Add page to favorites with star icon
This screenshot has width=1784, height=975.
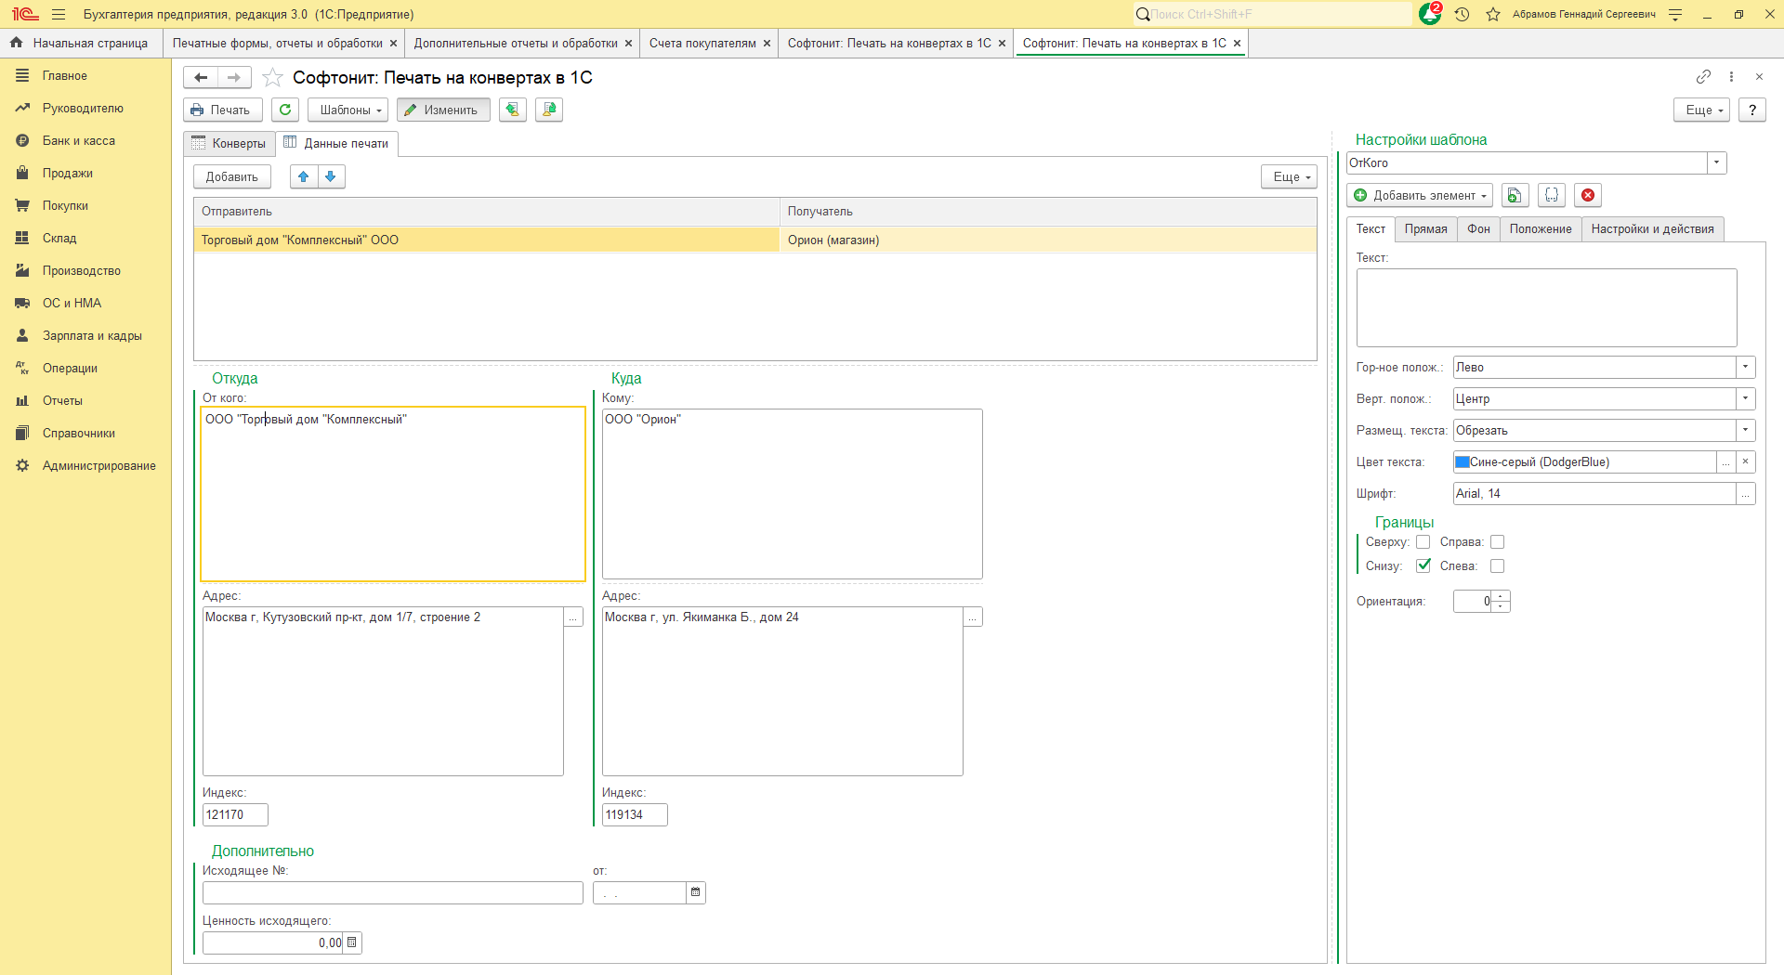(272, 78)
